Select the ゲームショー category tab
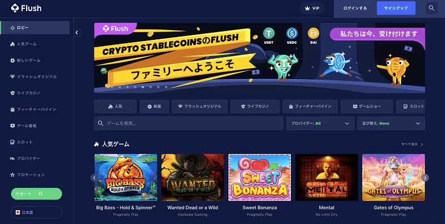445x224 pixels. [367, 106]
